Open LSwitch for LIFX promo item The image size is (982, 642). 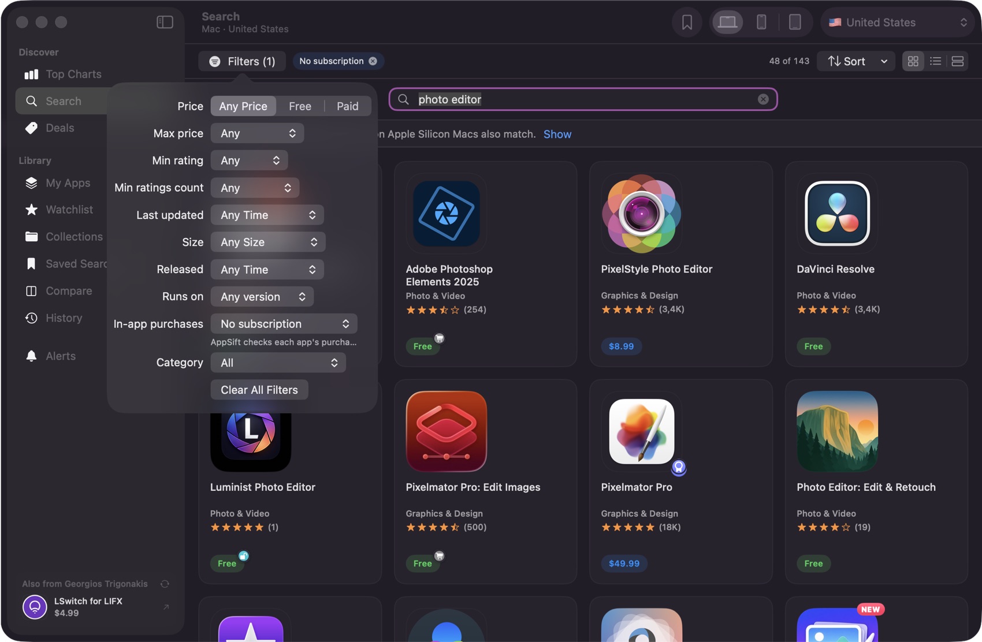tap(96, 607)
